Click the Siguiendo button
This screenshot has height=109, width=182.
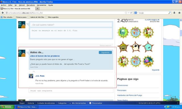click(x=105, y=53)
